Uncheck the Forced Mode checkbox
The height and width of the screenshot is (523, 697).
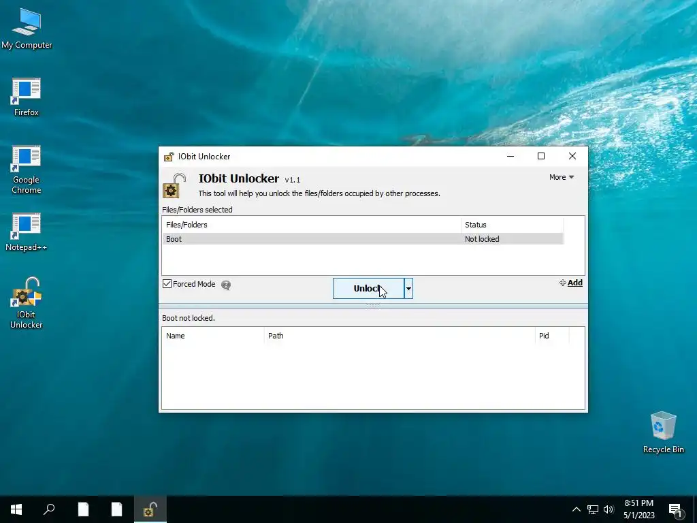click(167, 284)
